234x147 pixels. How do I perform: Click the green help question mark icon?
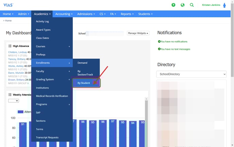pos(173,5)
